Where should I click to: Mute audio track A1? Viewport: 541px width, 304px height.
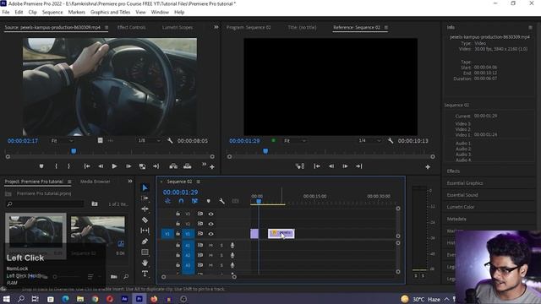(210, 245)
